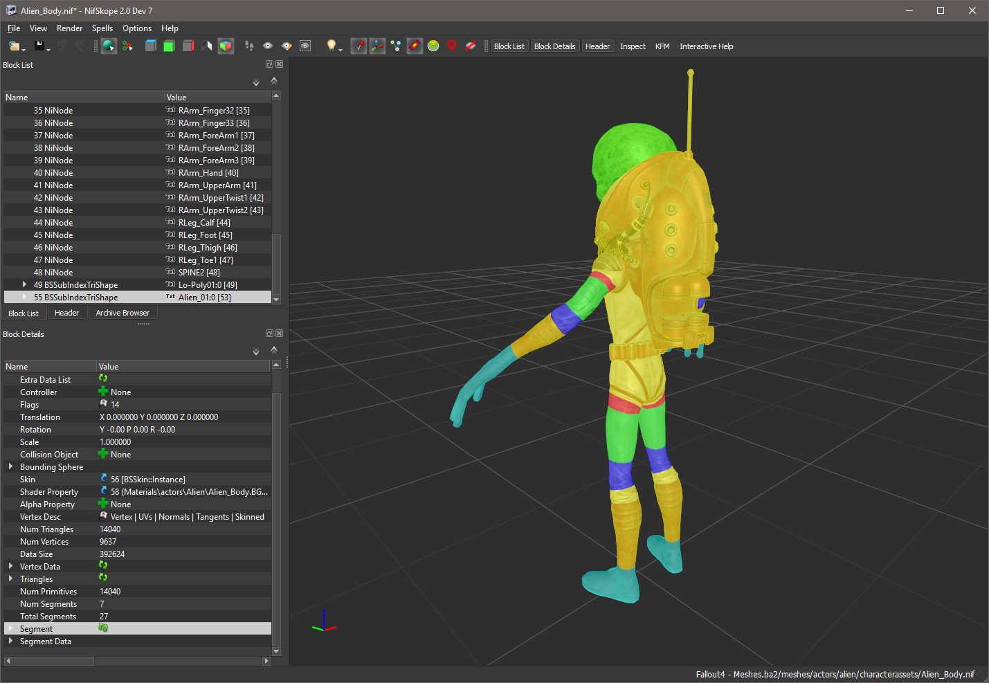Click the Flip view icon

206,46
